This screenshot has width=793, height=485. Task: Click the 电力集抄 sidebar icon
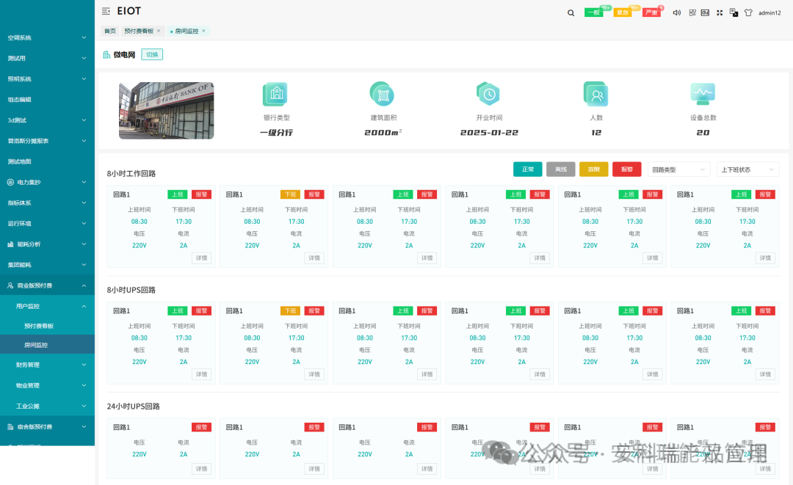click(10, 183)
